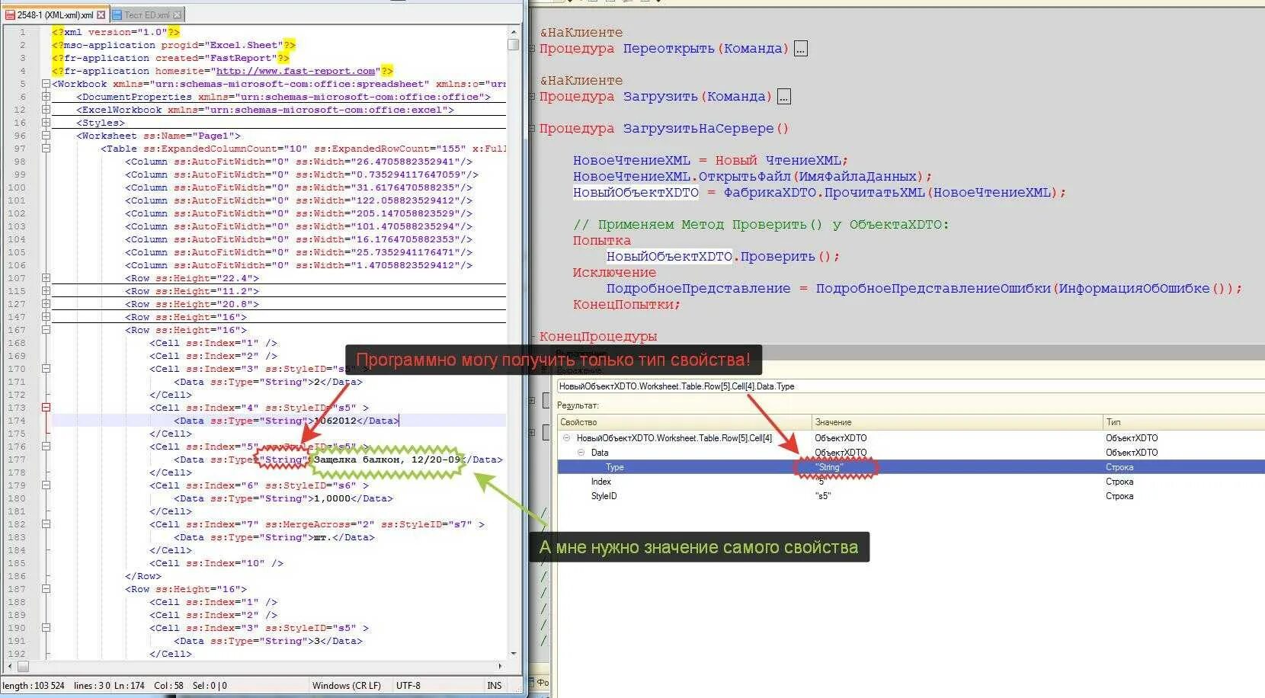Click the UTF-8 encoding status entry
The width and height of the screenshot is (1265, 698).
pos(408,686)
